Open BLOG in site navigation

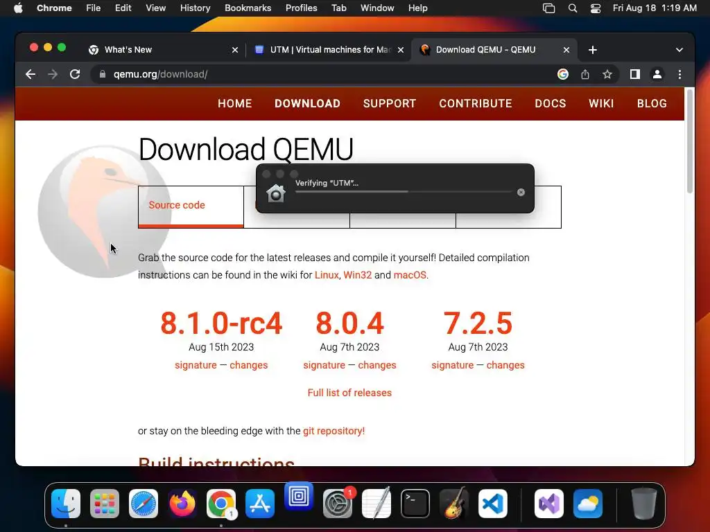[652, 104]
